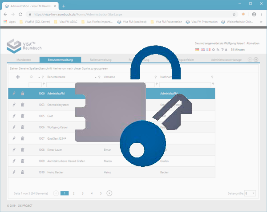The height and width of the screenshot is (212, 267).
Task: Go to page 3 of users
Action: tap(83, 193)
